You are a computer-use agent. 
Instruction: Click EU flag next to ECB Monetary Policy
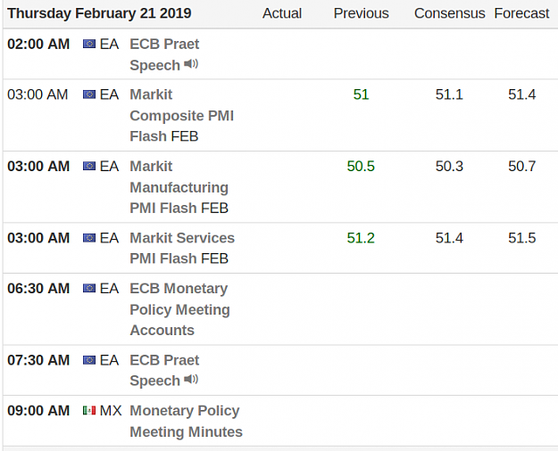pos(89,288)
